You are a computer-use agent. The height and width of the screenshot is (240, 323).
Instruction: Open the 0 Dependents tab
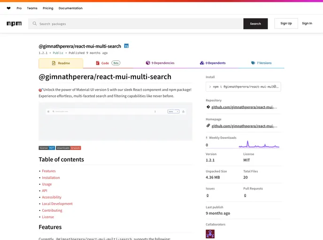213,63
